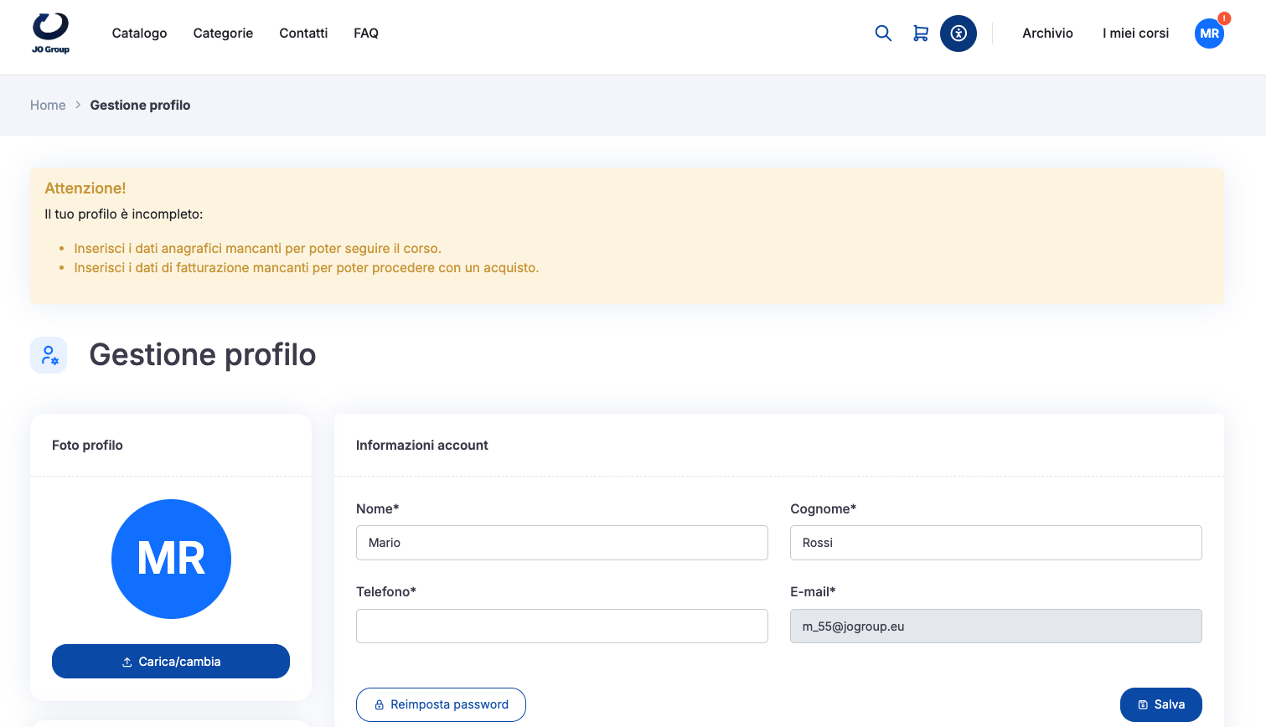Open the Categorie menu item
The image size is (1266, 727).
223,34
